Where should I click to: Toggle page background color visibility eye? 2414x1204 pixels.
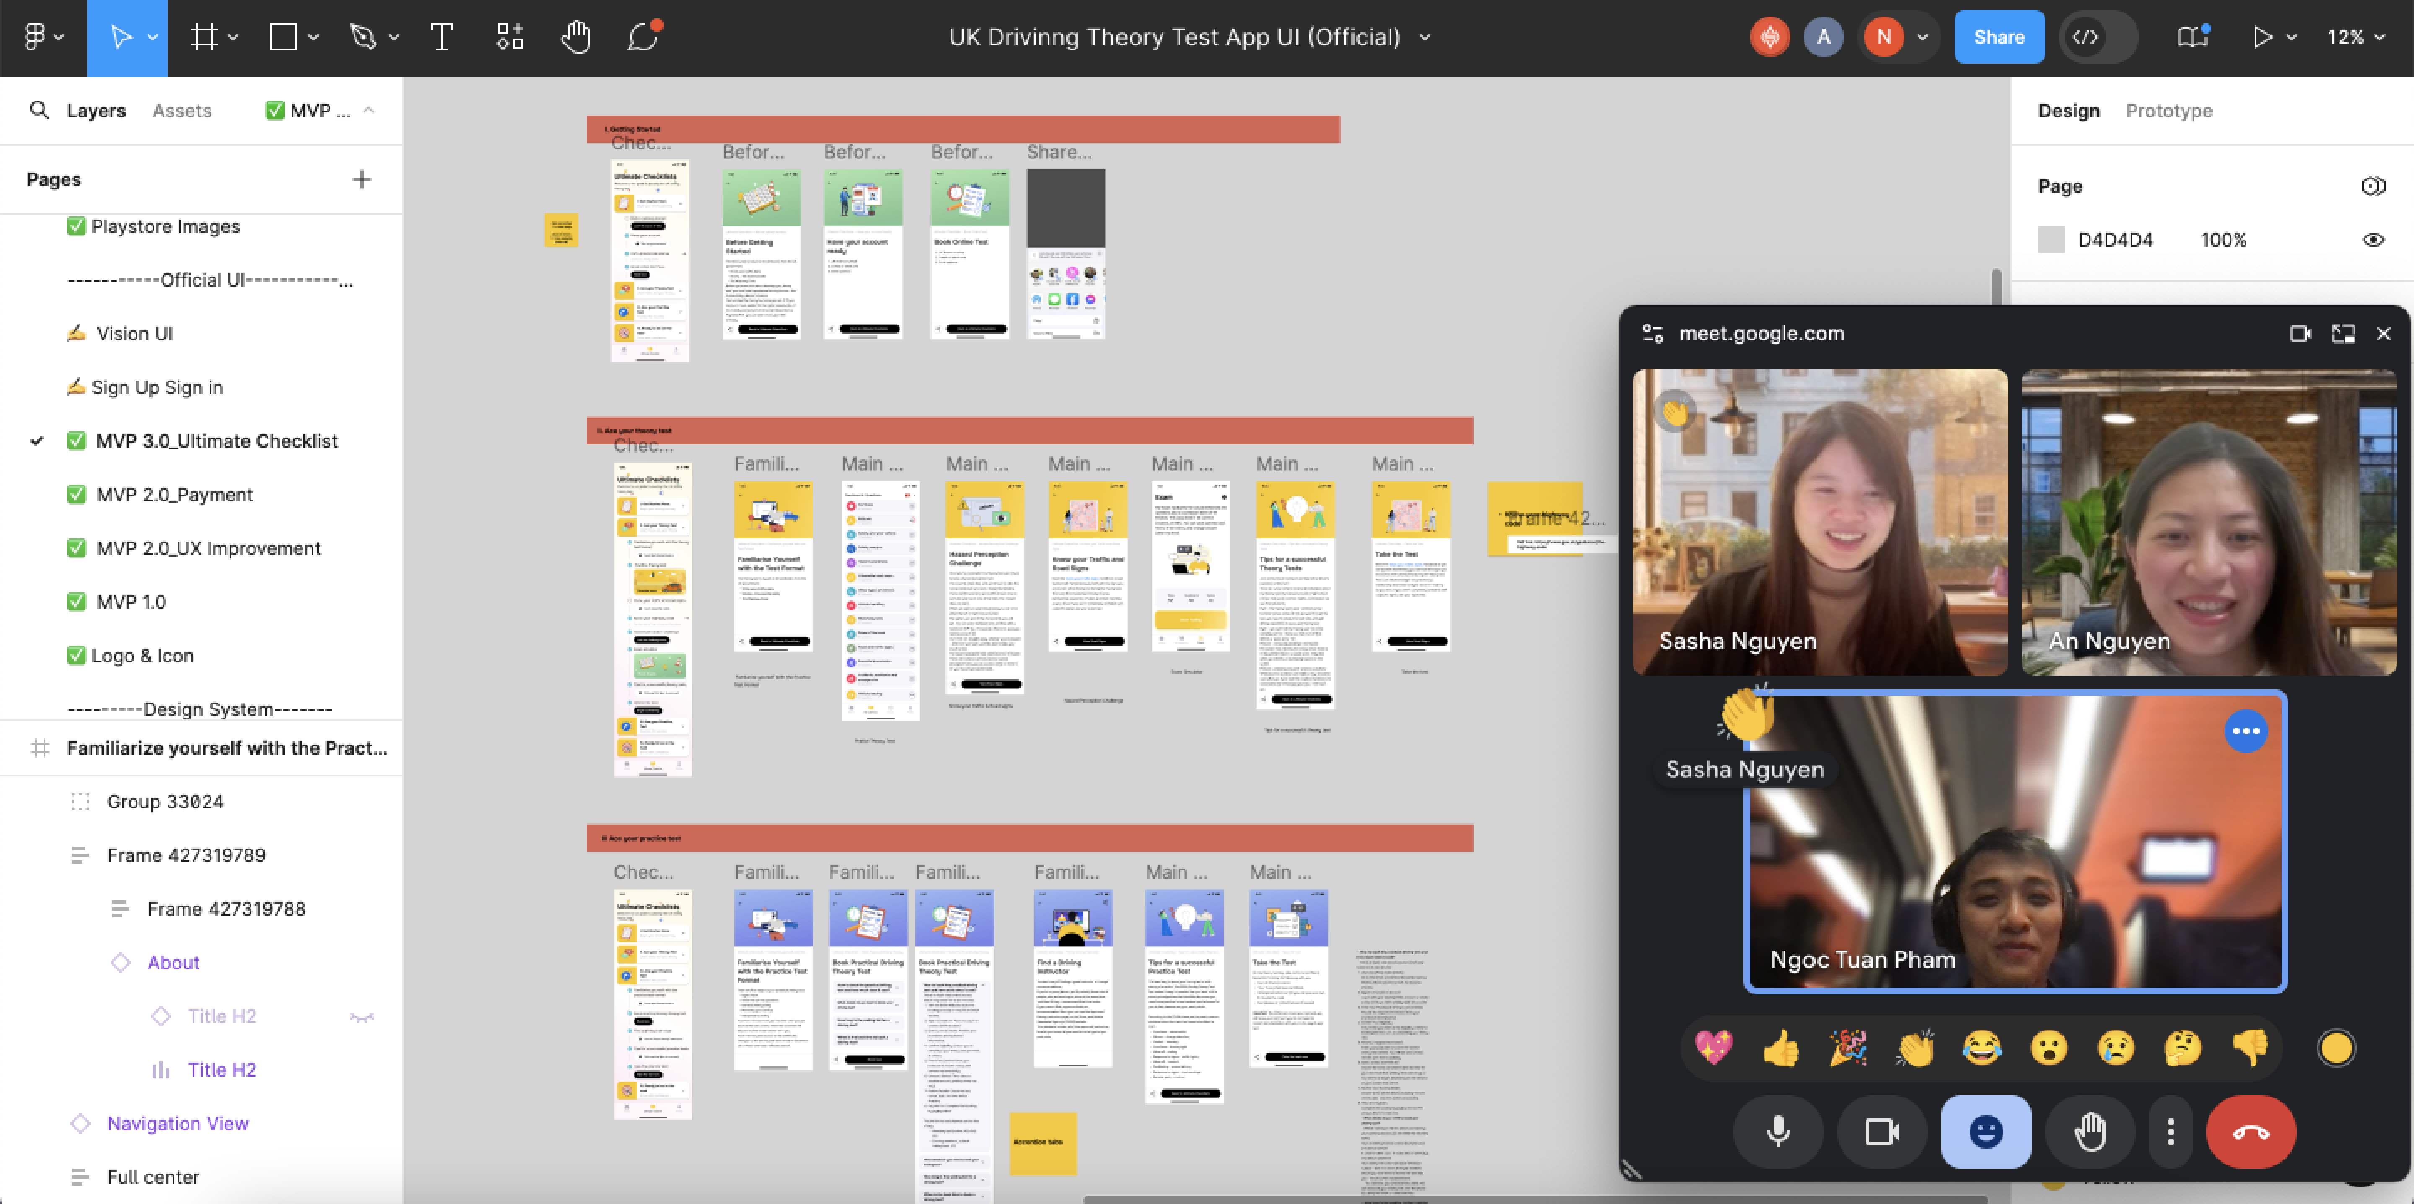[2373, 240]
